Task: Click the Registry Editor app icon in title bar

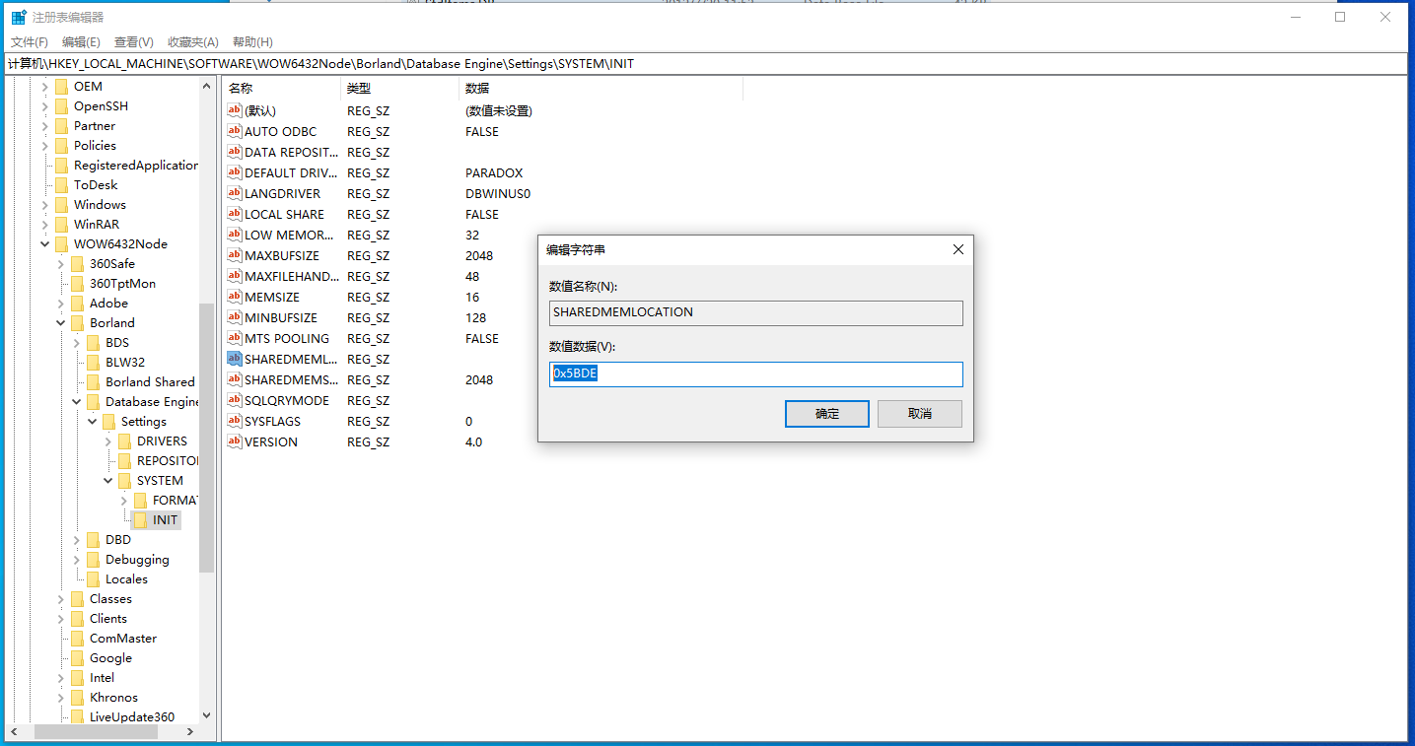Action: pos(19,17)
